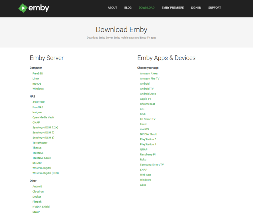The image size is (253, 221).
Task: Select Windows in the apps list
Action: (x=145, y=180)
